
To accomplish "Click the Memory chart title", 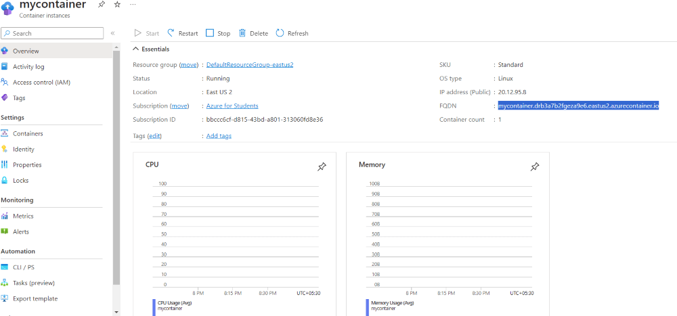I will point(372,165).
